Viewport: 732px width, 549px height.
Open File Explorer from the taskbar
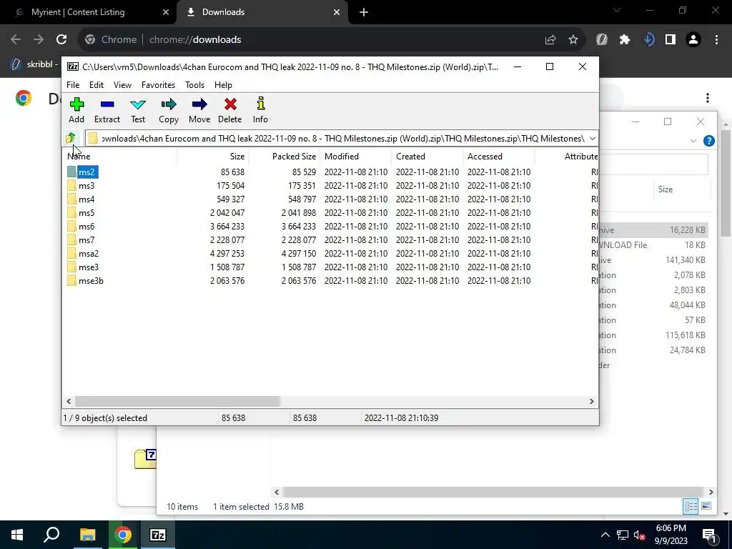(87, 535)
